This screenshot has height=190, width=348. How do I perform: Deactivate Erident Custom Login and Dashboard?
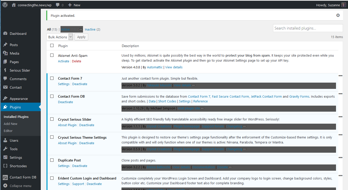click(94, 184)
